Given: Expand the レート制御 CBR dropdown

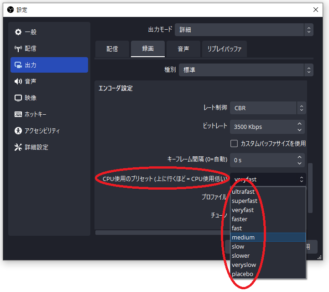Looking at the screenshot, I should pos(267,108).
